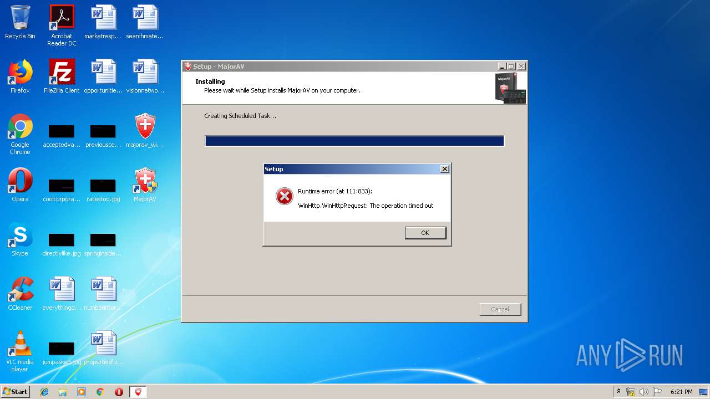This screenshot has width=710, height=399.
Task: Select the propertiesfu Word document
Action: [x=103, y=348]
